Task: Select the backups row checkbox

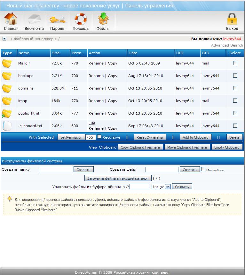Action: 235,76
